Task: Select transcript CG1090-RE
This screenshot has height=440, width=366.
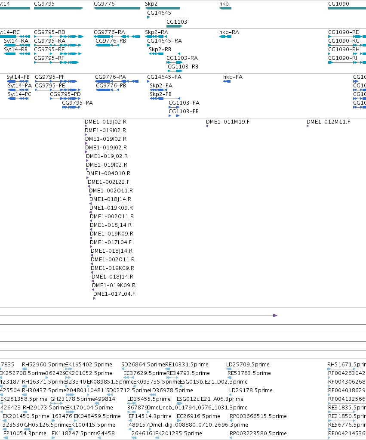Action: pyautogui.click(x=344, y=32)
